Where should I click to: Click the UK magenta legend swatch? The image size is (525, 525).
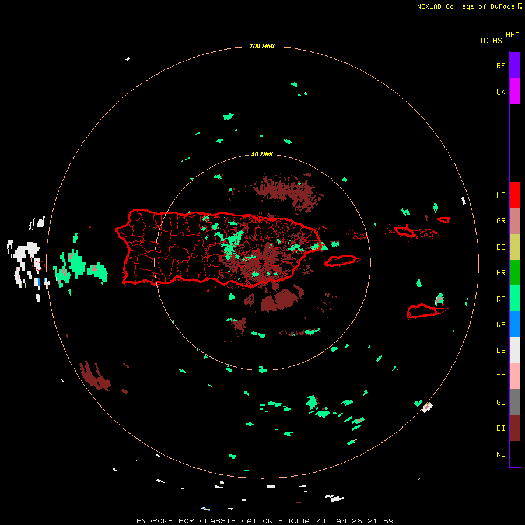point(515,92)
